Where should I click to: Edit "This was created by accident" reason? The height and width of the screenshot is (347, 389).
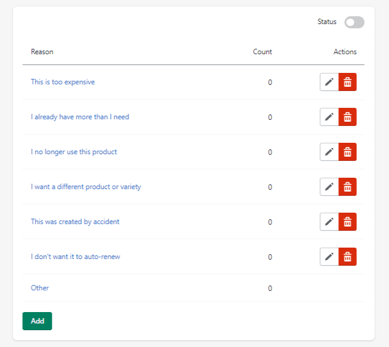329,222
